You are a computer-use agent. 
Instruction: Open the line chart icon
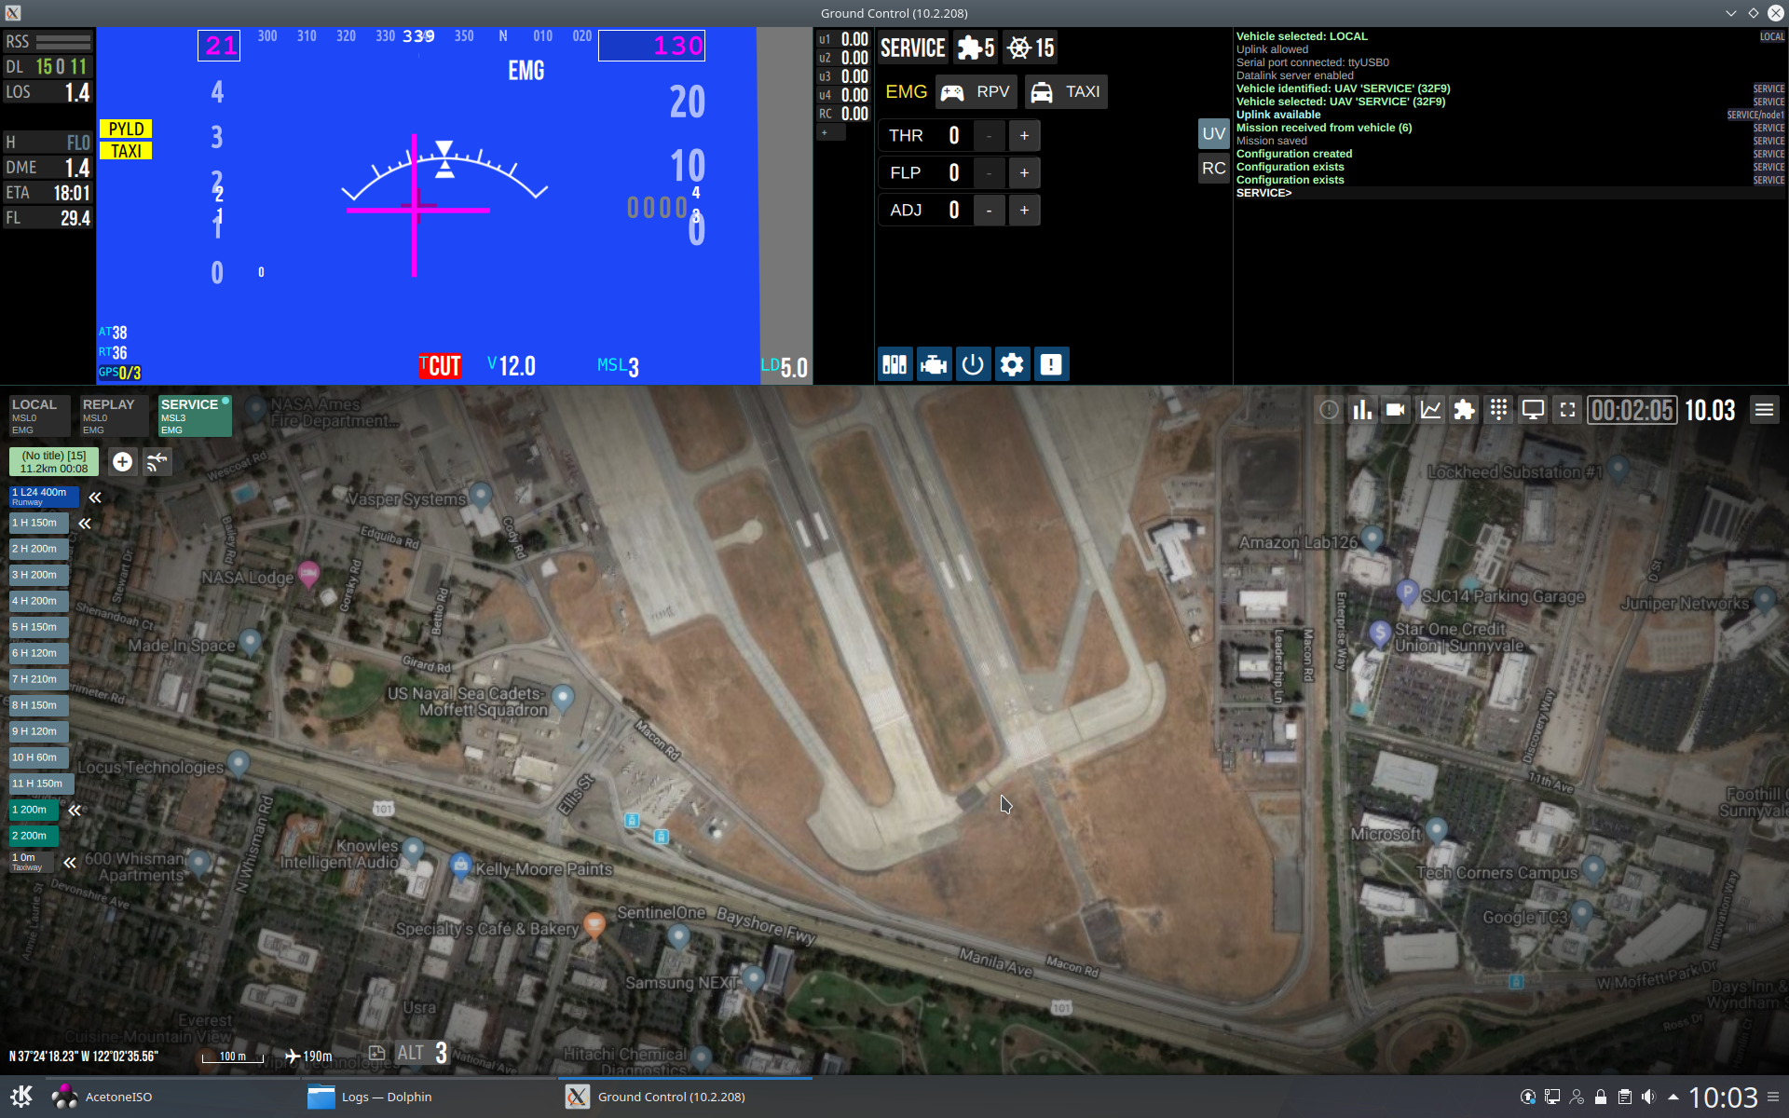1430,410
